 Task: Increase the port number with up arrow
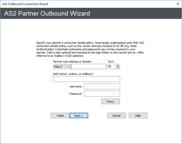coord(118,65)
